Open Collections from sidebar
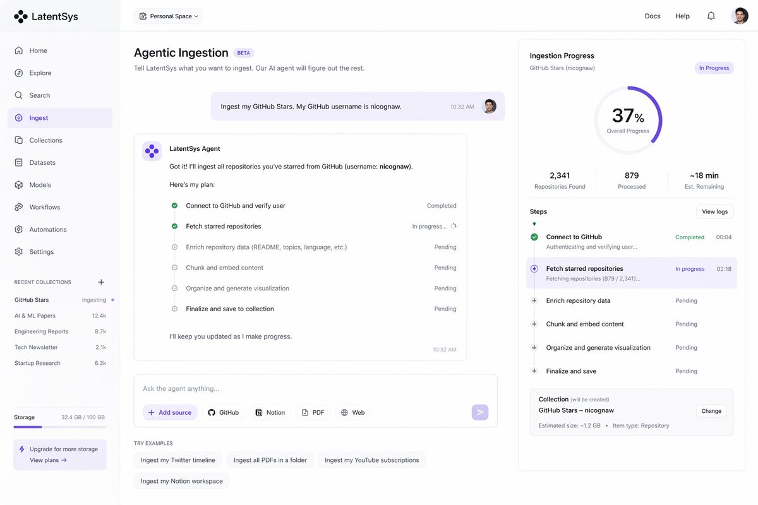Image resolution: width=758 pixels, height=505 pixels. tap(60, 140)
